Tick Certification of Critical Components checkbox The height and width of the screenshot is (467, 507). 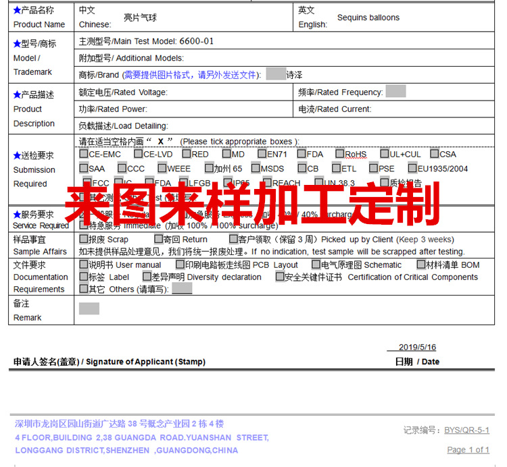(x=280, y=276)
